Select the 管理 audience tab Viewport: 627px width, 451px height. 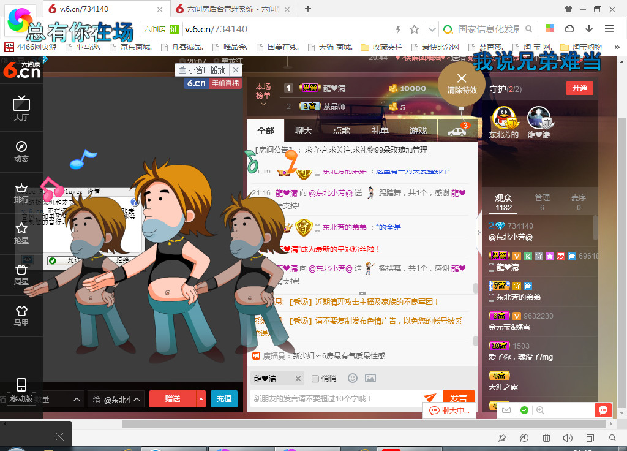543,202
